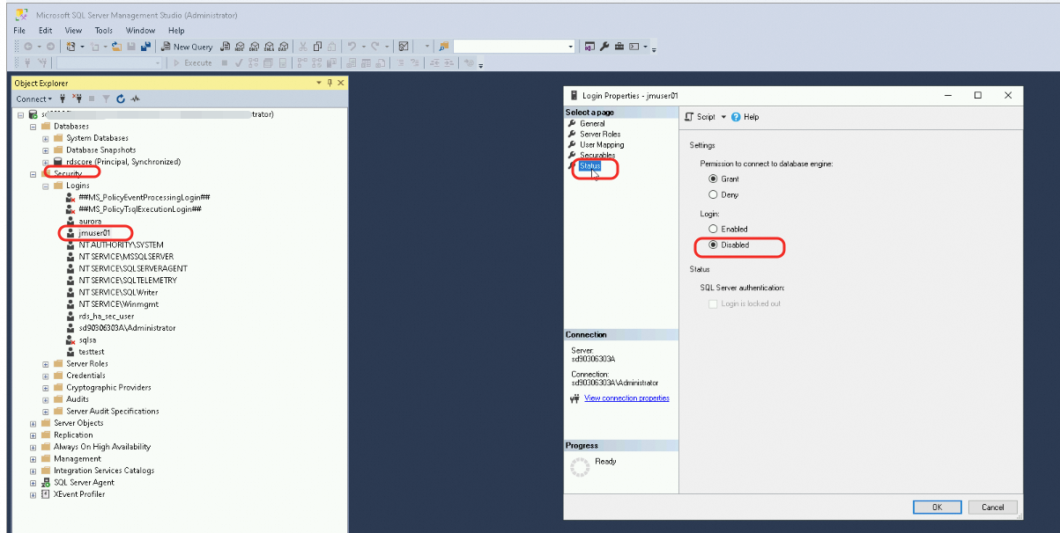Select the Server Roles page in Login Properties
The width and height of the screenshot is (1060, 533).
coord(599,135)
